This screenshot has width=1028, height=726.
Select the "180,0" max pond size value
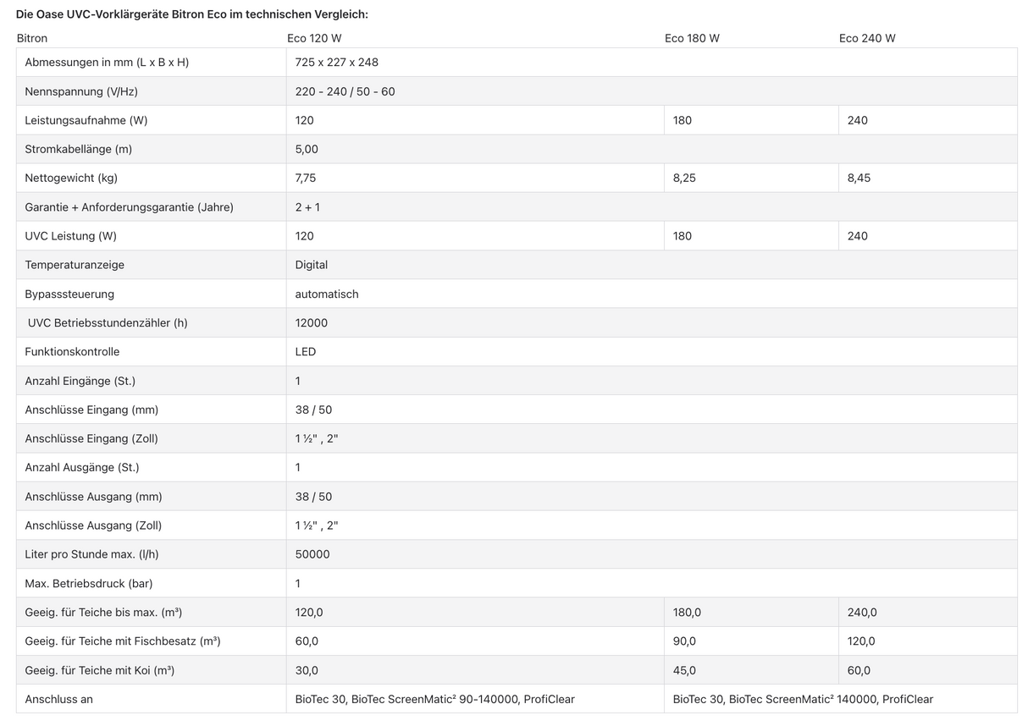click(x=687, y=613)
